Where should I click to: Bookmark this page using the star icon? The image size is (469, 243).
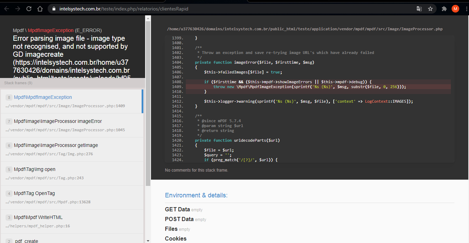430,8
